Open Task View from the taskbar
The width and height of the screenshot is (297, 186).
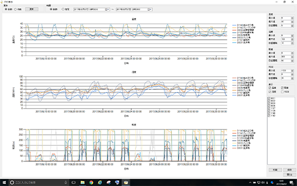coord(73,183)
